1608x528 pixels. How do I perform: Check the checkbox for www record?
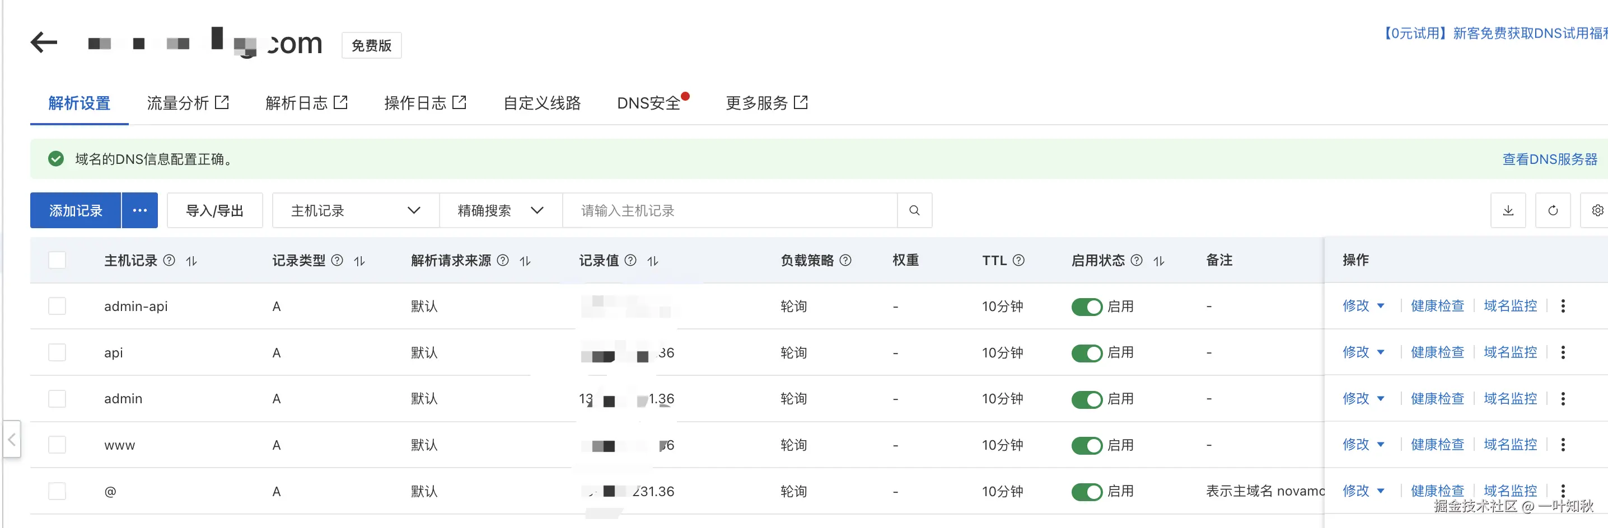[57, 445]
